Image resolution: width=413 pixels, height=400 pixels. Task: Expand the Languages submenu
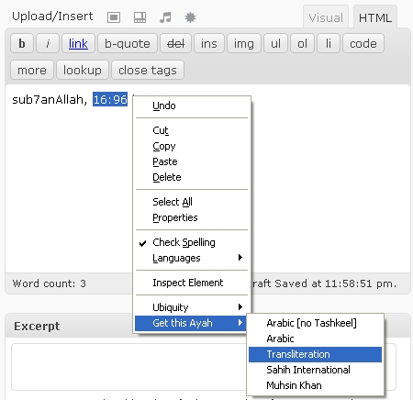[x=192, y=258]
